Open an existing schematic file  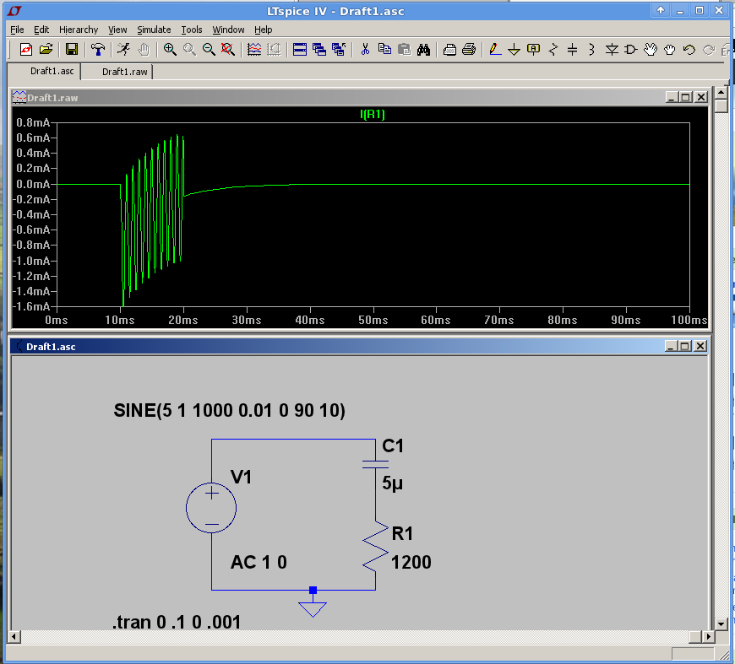48,49
